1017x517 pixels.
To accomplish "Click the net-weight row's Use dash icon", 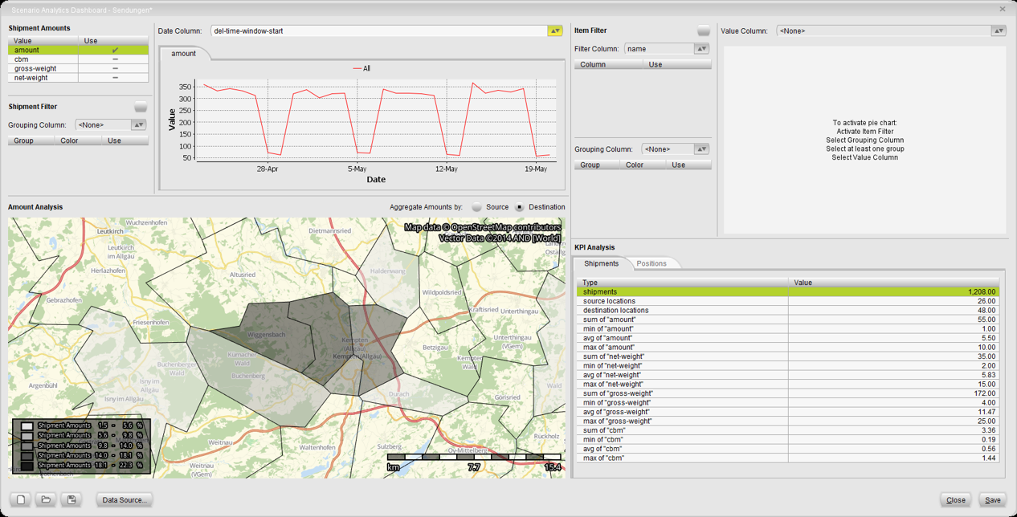I will click(x=115, y=78).
